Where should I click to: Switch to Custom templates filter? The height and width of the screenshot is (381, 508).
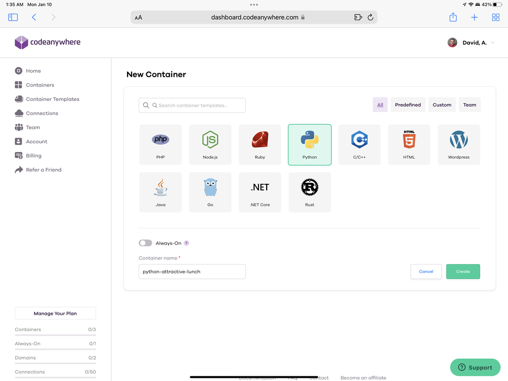point(442,105)
